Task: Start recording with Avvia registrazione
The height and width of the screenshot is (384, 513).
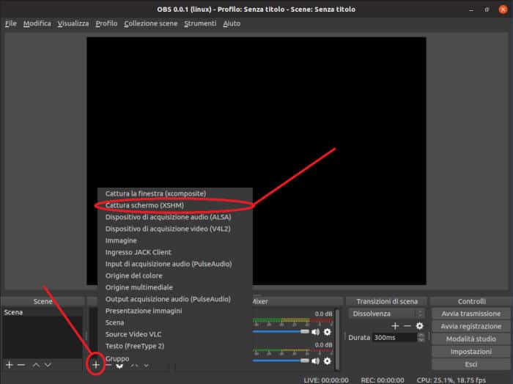Action: coord(470,326)
